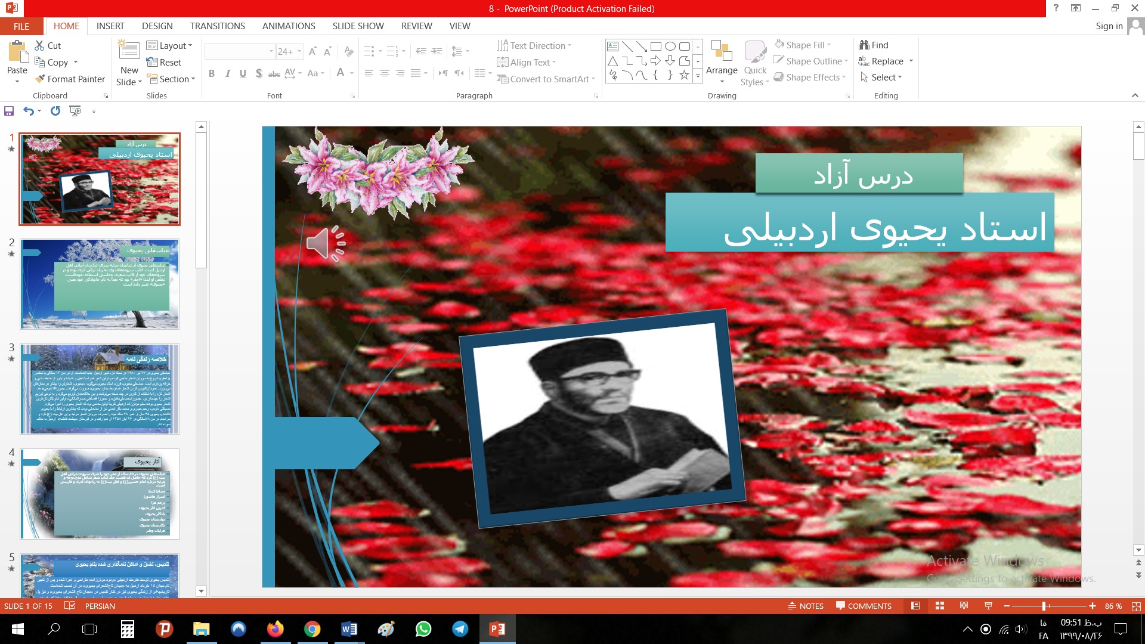This screenshot has height=644, width=1145.
Task: Switch to the SLIDE SHOW tab
Action: pyautogui.click(x=358, y=26)
